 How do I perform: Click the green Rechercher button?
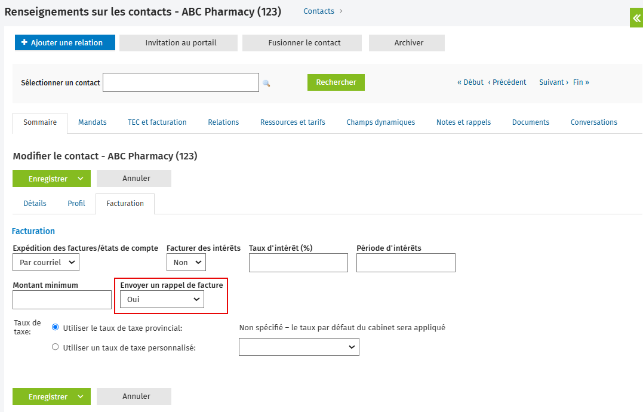[336, 82]
